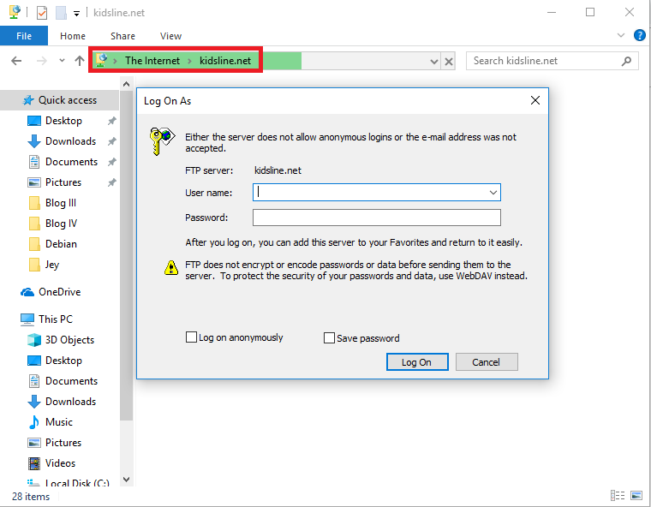The width and height of the screenshot is (651, 507).
Task: Select Quick access in navigation pane
Action: (x=59, y=100)
